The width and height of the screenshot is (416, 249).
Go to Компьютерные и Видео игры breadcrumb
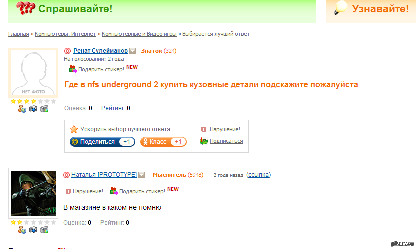(139, 34)
